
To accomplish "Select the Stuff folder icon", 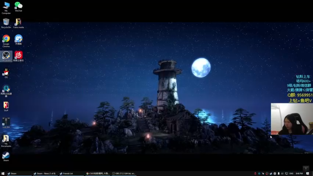I will (6, 106).
